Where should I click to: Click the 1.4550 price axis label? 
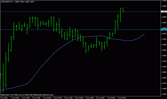coord(164,56)
